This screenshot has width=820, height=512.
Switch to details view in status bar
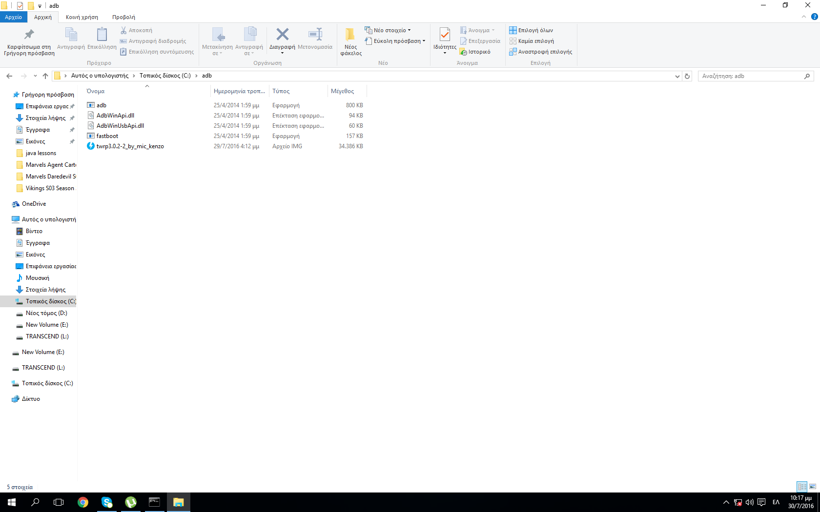pyautogui.click(x=802, y=487)
